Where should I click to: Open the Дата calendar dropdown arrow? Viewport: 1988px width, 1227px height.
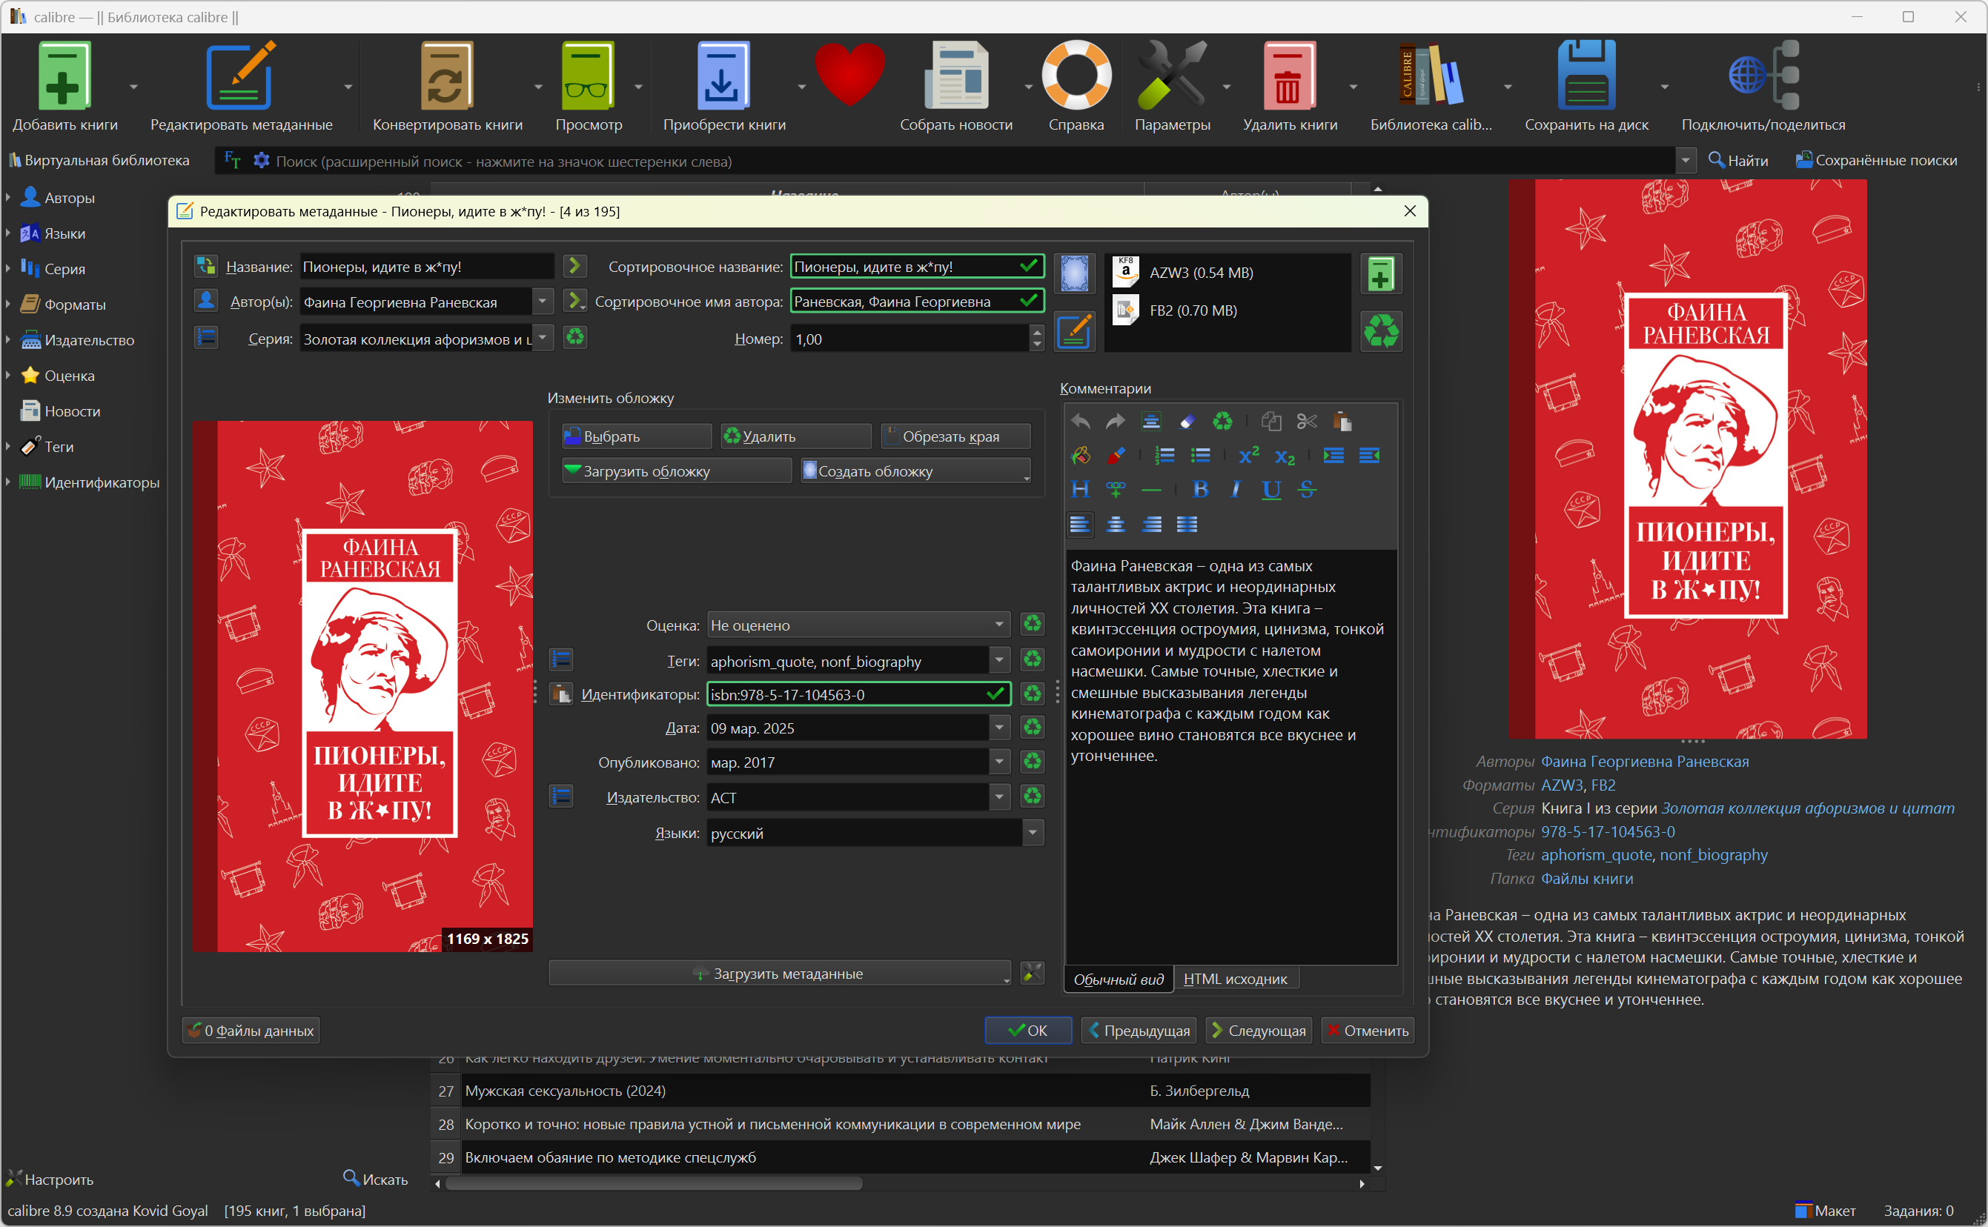[x=999, y=728]
